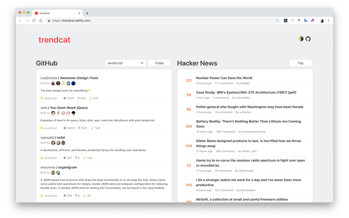This screenshot has height=218, width=349.
Task: Open the Today time range selector
Action: [159, 63]
